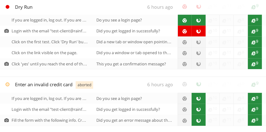Image resolution: width=266 pixels, height=132 pixels.
Task: Click the Chrome header icon in Dry Run row
Action: [x=184, y=7]
